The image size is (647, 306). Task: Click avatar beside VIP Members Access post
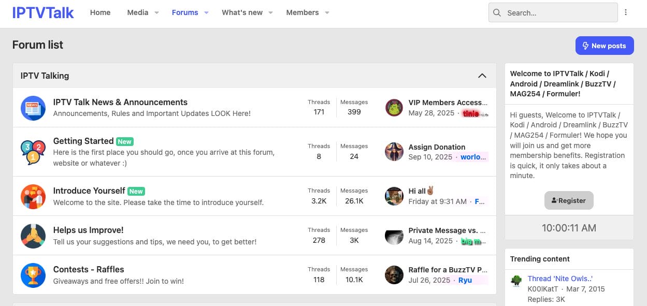pos(394,108)
